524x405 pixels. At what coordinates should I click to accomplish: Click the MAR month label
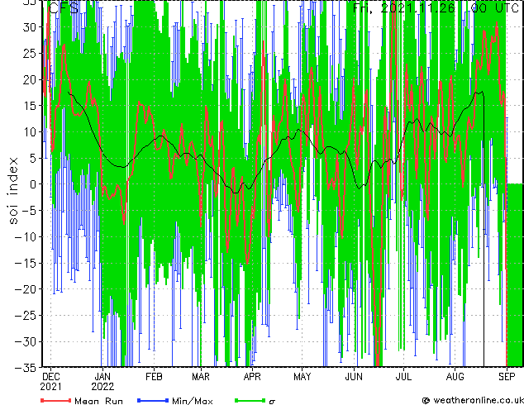point(201,377)
